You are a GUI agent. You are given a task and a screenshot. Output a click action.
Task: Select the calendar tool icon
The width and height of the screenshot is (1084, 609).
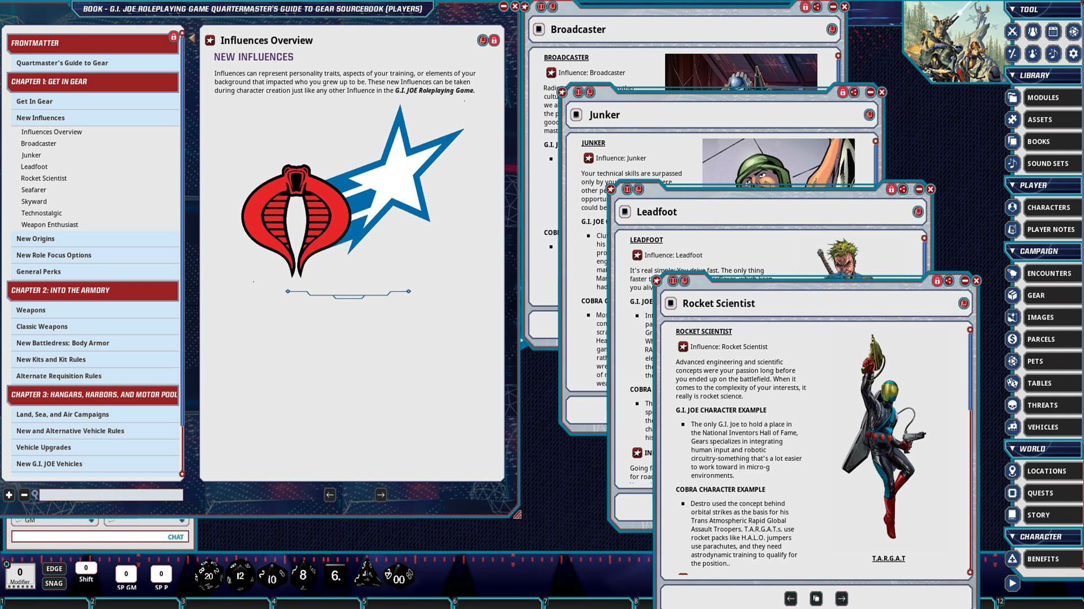(x=1052, y=32)
